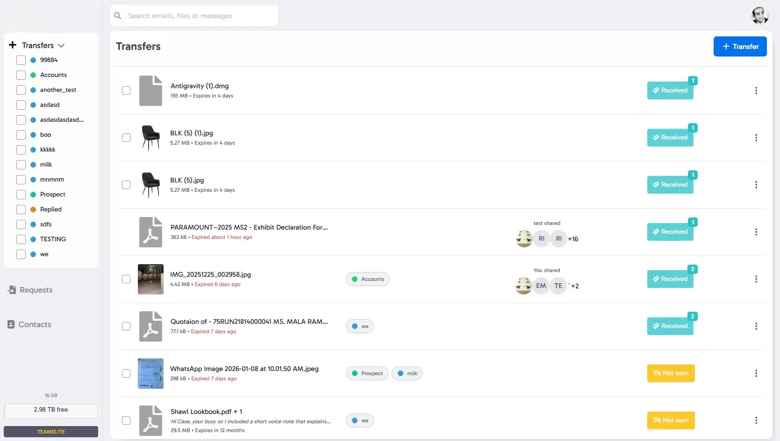Screen dimensions: 780x441
Task: Open options menu for the WhatsApp Image transfer
Action: [756, 373]
